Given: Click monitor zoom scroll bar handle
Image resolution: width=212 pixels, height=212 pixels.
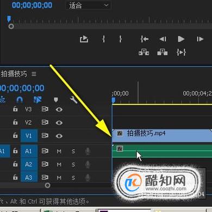Looking at the screenshot, I should [x=11, y=27].
